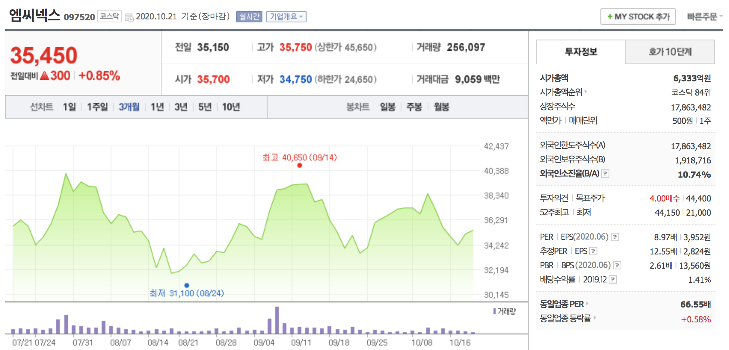This screenshot has height=350, width=729.
Task: Click the 거래대금 value 9,059 백만
Action: tap(477, 79)
